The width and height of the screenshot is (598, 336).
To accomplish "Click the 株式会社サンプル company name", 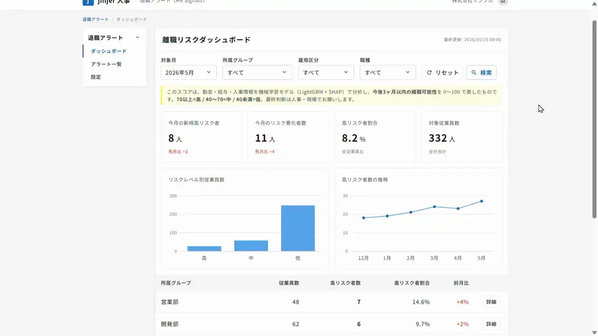I will 472,1.
